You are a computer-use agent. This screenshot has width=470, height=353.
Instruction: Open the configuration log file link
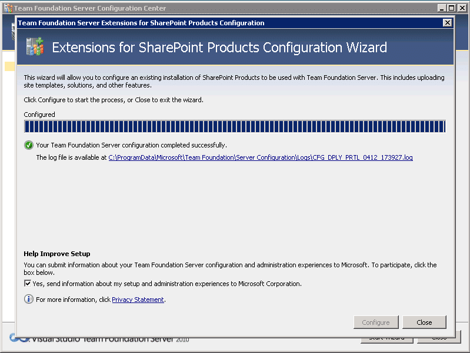pyautogui.click(x=261, y=157)
